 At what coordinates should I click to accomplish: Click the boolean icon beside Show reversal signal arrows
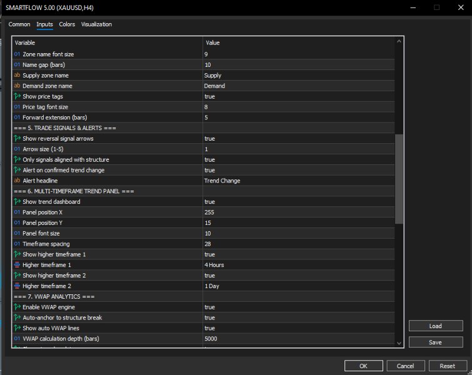click(17, 139)
